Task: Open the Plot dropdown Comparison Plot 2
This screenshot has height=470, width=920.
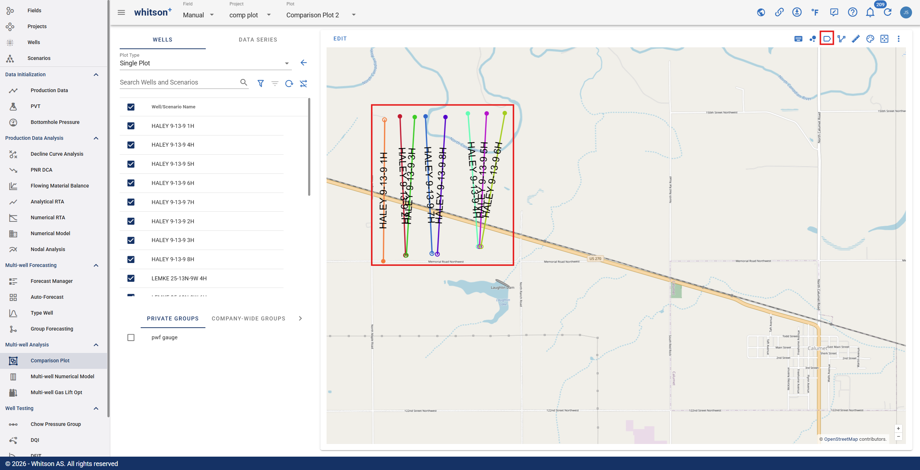Action: tap(321, 15)
